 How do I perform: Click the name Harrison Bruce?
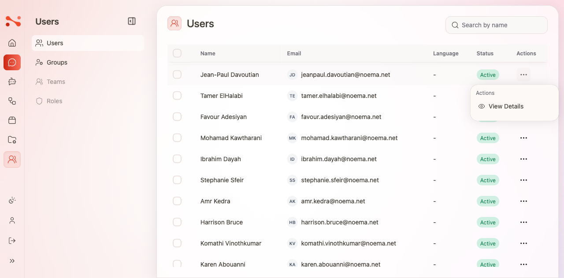(222, 222)
